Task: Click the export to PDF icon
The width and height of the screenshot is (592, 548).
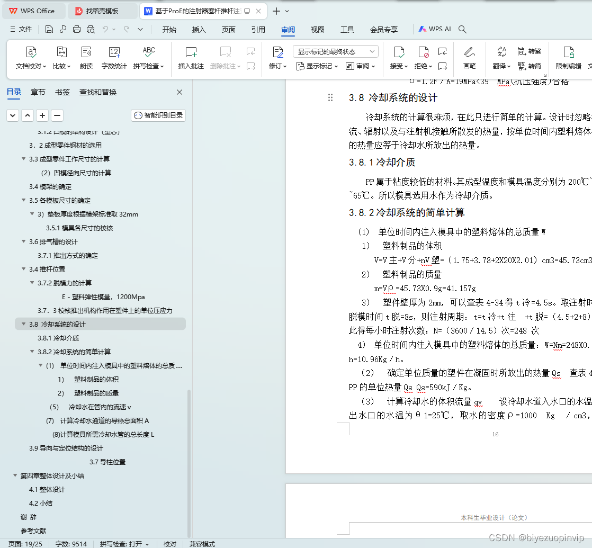Action: click(x=62, y=29)
